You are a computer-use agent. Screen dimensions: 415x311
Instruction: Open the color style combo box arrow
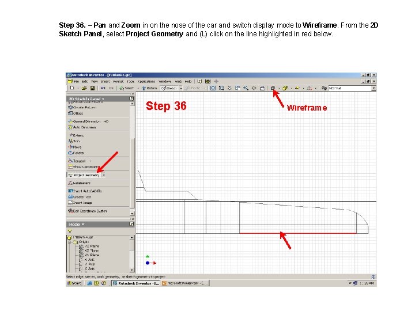pos(373,88)
